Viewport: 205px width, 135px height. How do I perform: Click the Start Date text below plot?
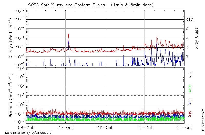click(29, 133)
